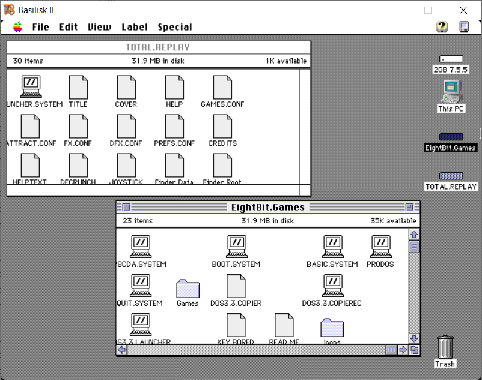Open the Help balloon menu icon
The height and width of the screenshot is (380, 482).
tap(442, 27)
